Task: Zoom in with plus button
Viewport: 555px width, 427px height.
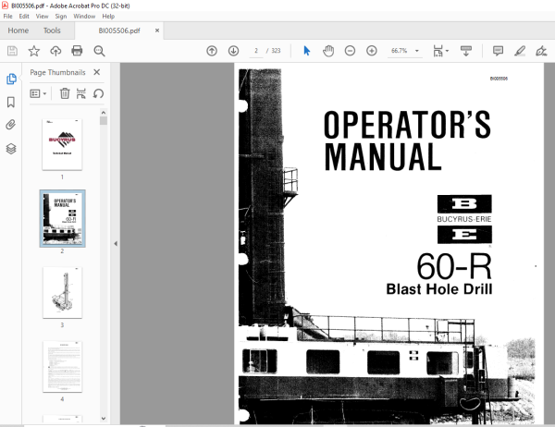Action: click(371, 51)
